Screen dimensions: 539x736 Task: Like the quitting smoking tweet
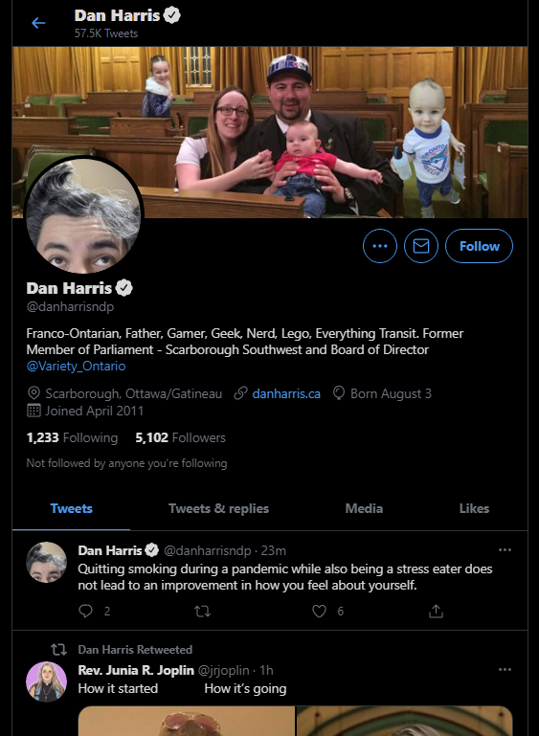[x=319, y=611]
